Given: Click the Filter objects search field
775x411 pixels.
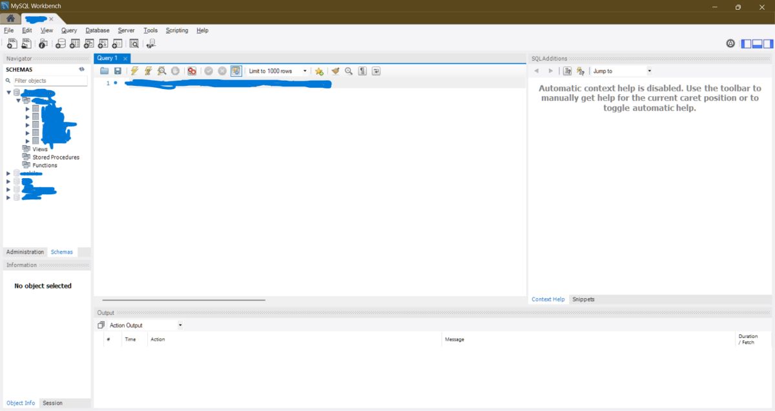Looking at the screenshot, I should 50,81.
